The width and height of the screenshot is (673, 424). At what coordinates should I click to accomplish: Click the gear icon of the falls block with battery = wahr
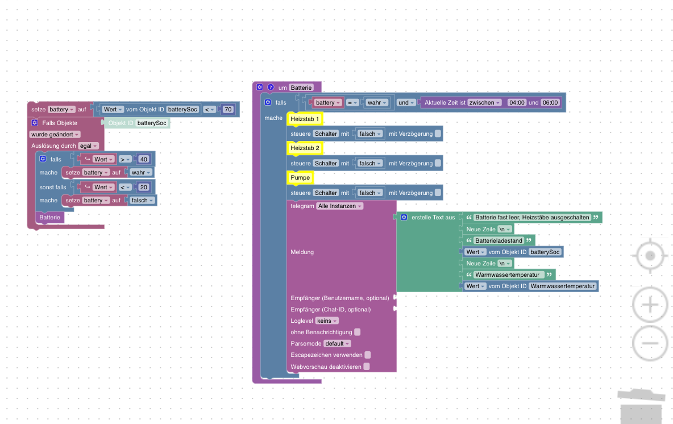[268, 102]
